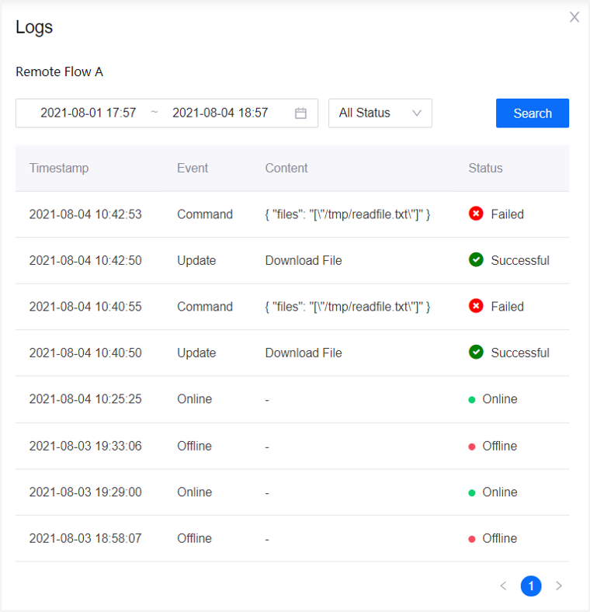Click red offline dot for 19:33:06 entry
This screenshot has width=590, height=612.
click(x=472, y=447)
